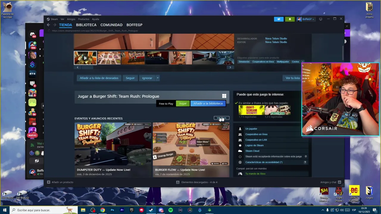Viewport: 381px width, 214px height.
Task: Click the Amigos y chat icon
Action: 339,182
